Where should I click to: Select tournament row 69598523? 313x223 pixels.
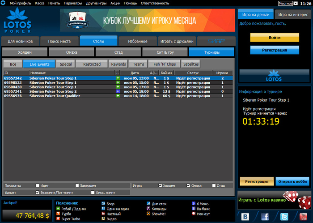[x=118, y=82]
